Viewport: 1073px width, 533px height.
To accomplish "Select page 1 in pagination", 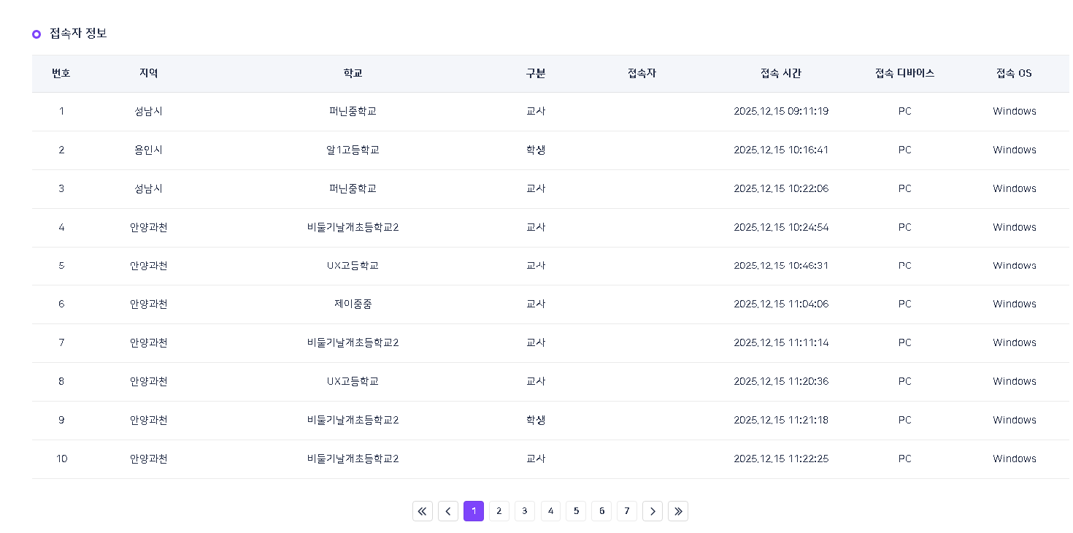I will (x=474, y=511).
